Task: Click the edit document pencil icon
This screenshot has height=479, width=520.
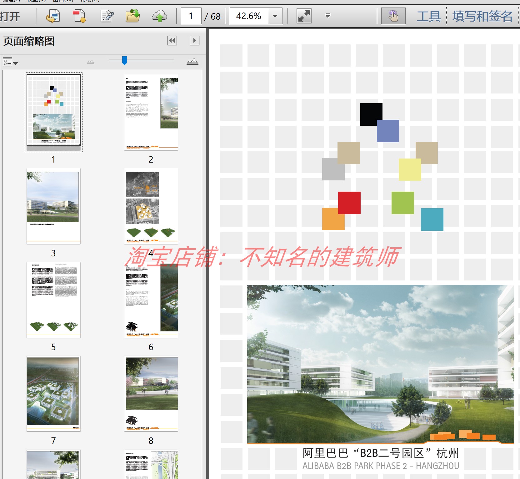Action: coord(107,16)
